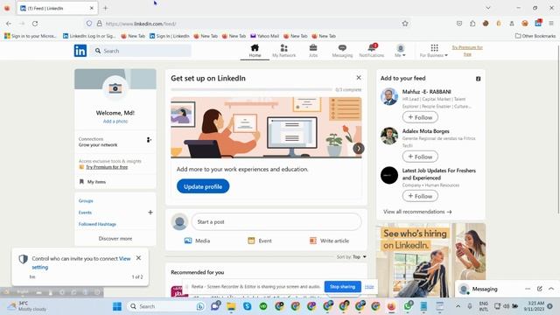Click the page vertical scrollbar
The image size is (560, 315).
click(558, 129)
